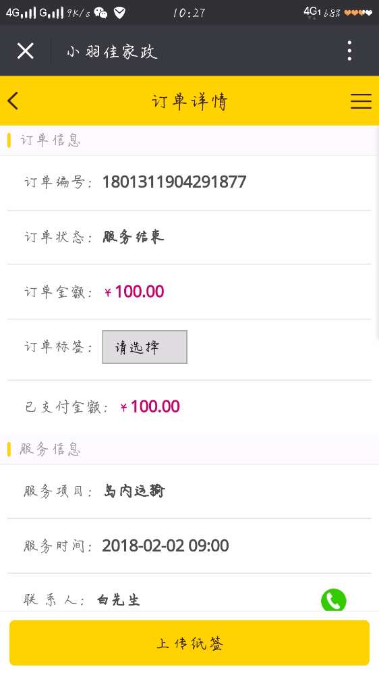This screenshot has width=379, height=675.
Task: Tap the order amount ￥100.00
Action: (x=134, y=292)
